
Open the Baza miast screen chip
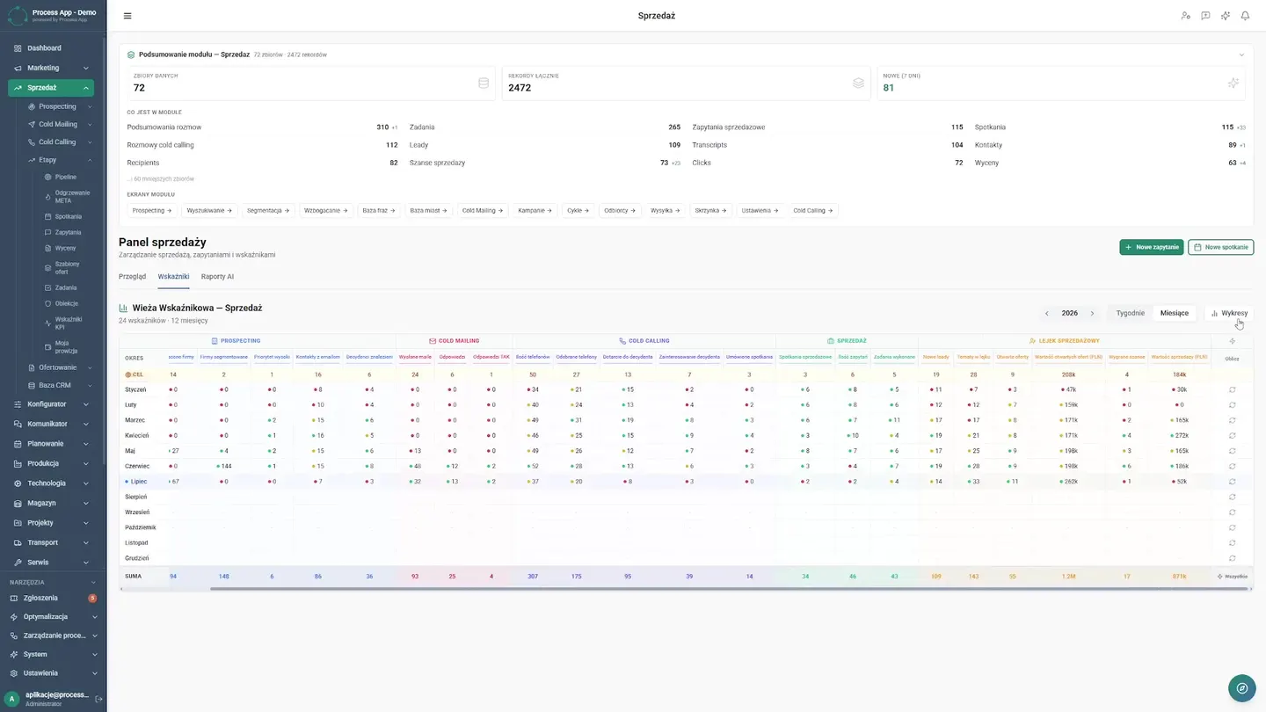[x=427, y=211]
